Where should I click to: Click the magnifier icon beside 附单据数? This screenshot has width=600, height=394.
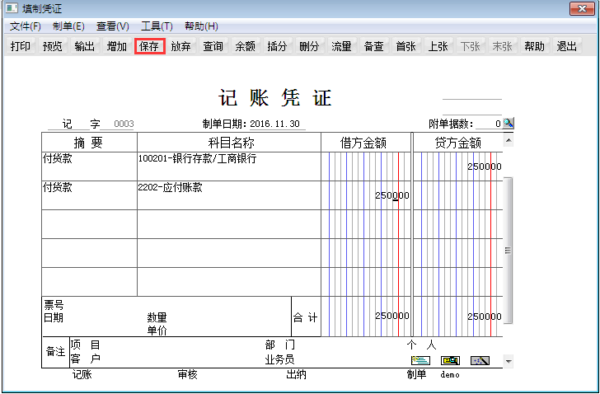509,124
